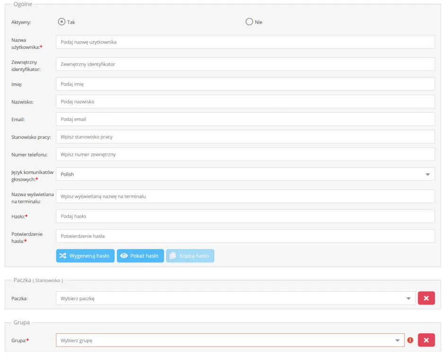The image size is (447, 357).
Task: Click the copy icon on Kopiuj hasło
Action: [173, 256]
